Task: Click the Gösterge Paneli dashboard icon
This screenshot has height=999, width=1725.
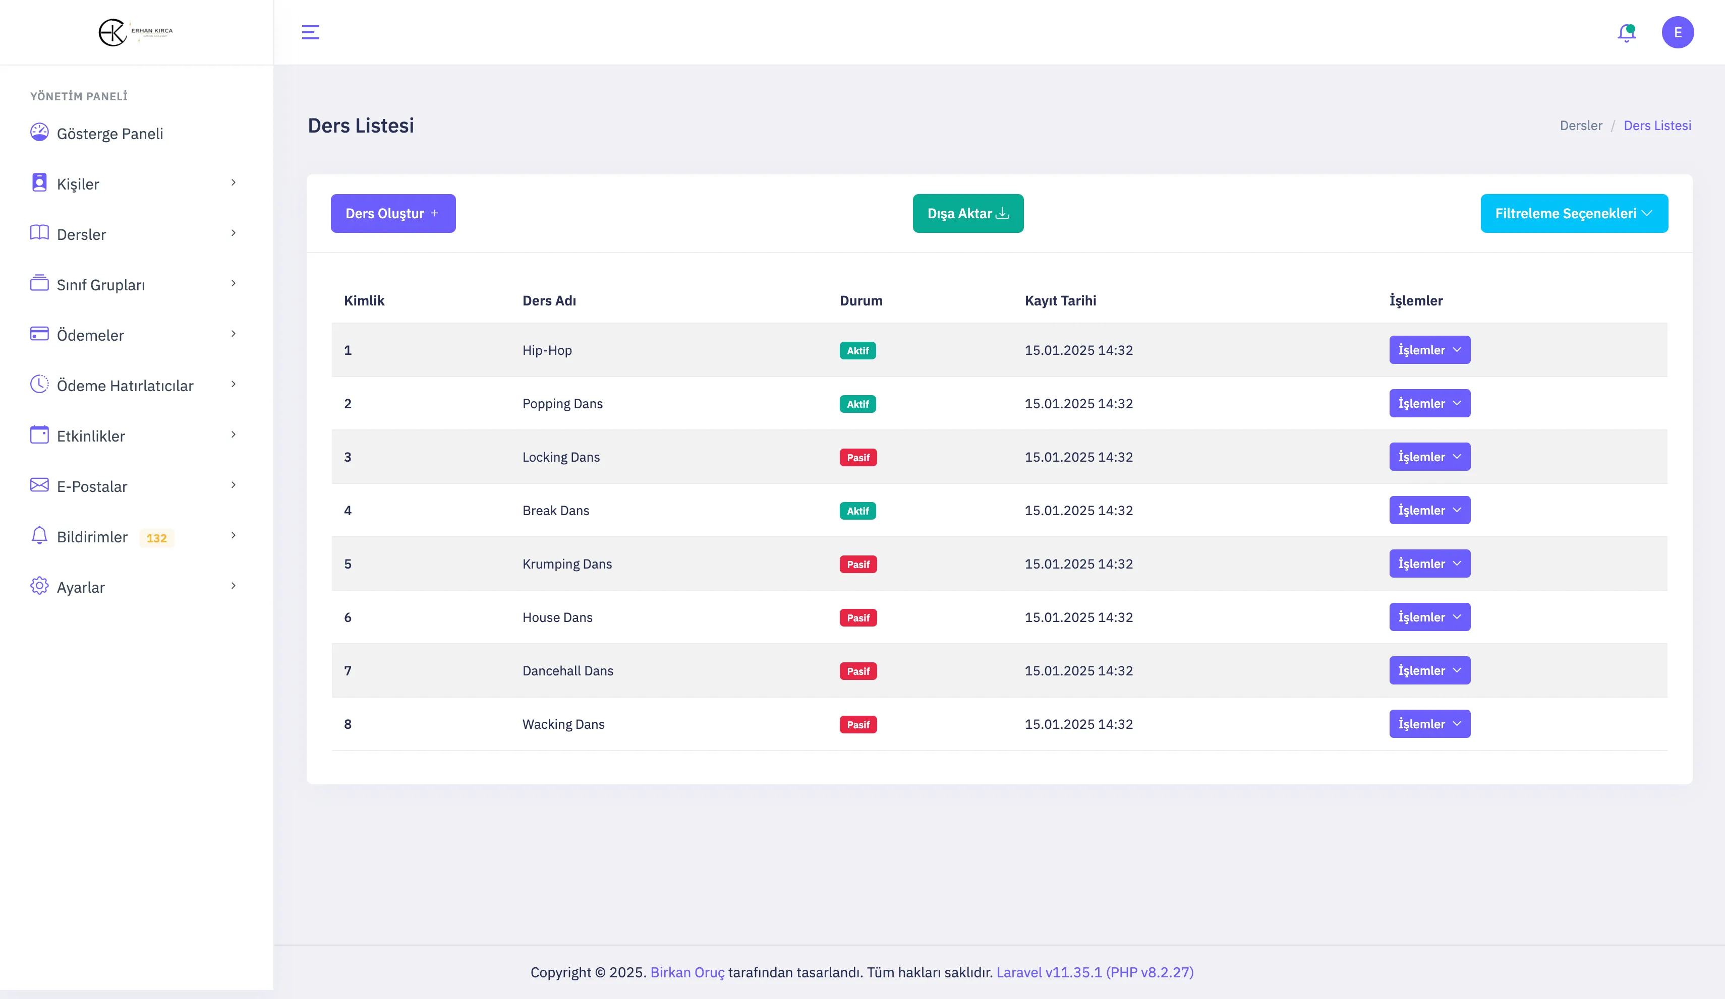Action: (39, 132)
